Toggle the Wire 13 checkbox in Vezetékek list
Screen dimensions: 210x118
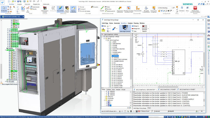9,66
